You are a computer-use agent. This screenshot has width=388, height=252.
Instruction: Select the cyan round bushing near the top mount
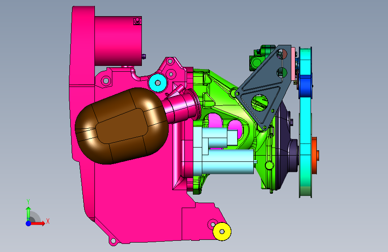[x=158, y=83]
